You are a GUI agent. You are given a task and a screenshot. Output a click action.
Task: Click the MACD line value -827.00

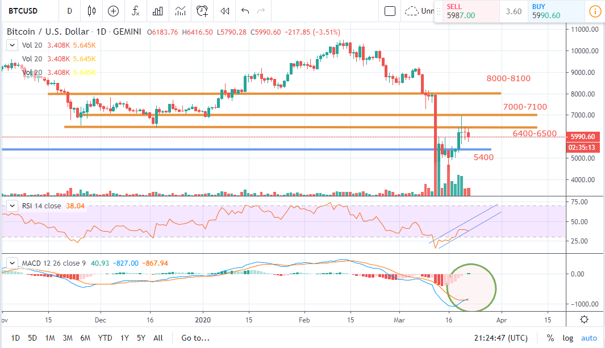[126, 263]
